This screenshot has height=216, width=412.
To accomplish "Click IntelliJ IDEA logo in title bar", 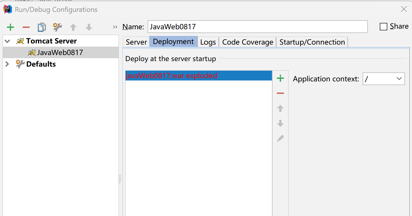I will [7, 9].
